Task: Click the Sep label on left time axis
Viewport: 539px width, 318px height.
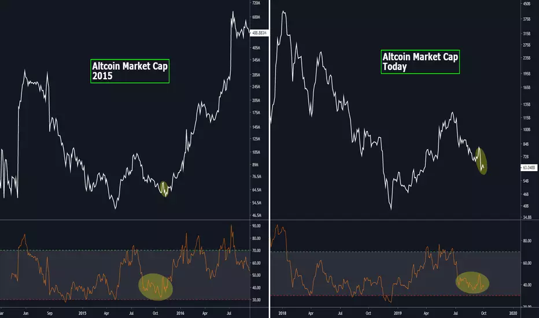Action: coord(50,313)
